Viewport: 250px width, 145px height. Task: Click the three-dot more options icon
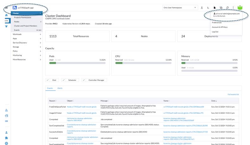pyautogui.click(x=233, y=8)
